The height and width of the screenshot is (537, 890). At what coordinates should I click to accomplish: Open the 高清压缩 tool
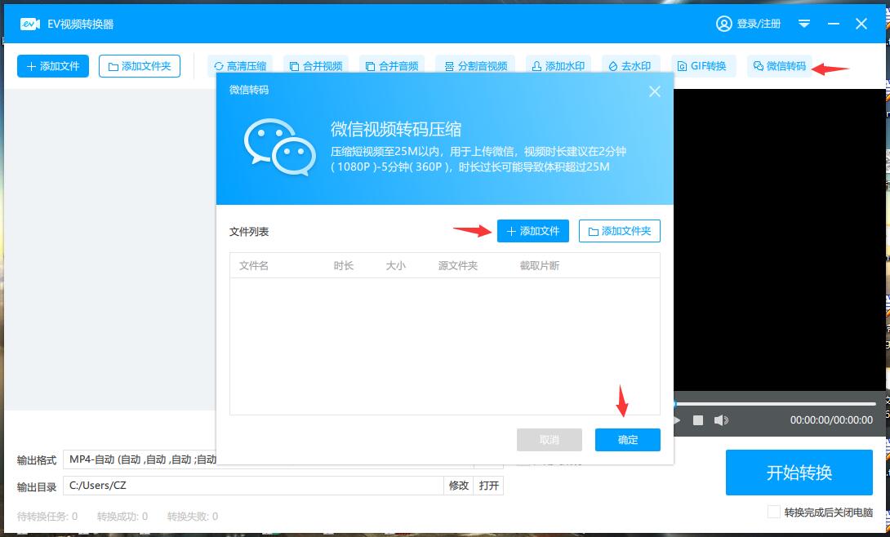[x=240, y=66]
